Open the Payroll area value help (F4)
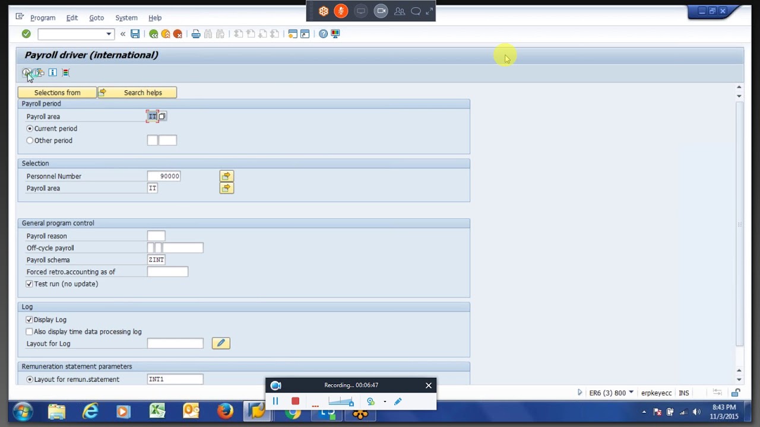The width and height of the screenshot is (760, 427). click(x=162, y=116)
